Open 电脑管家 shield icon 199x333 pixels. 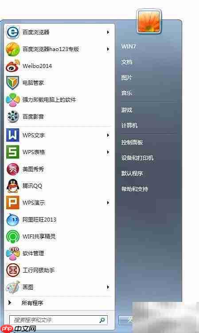pos(13,83)
